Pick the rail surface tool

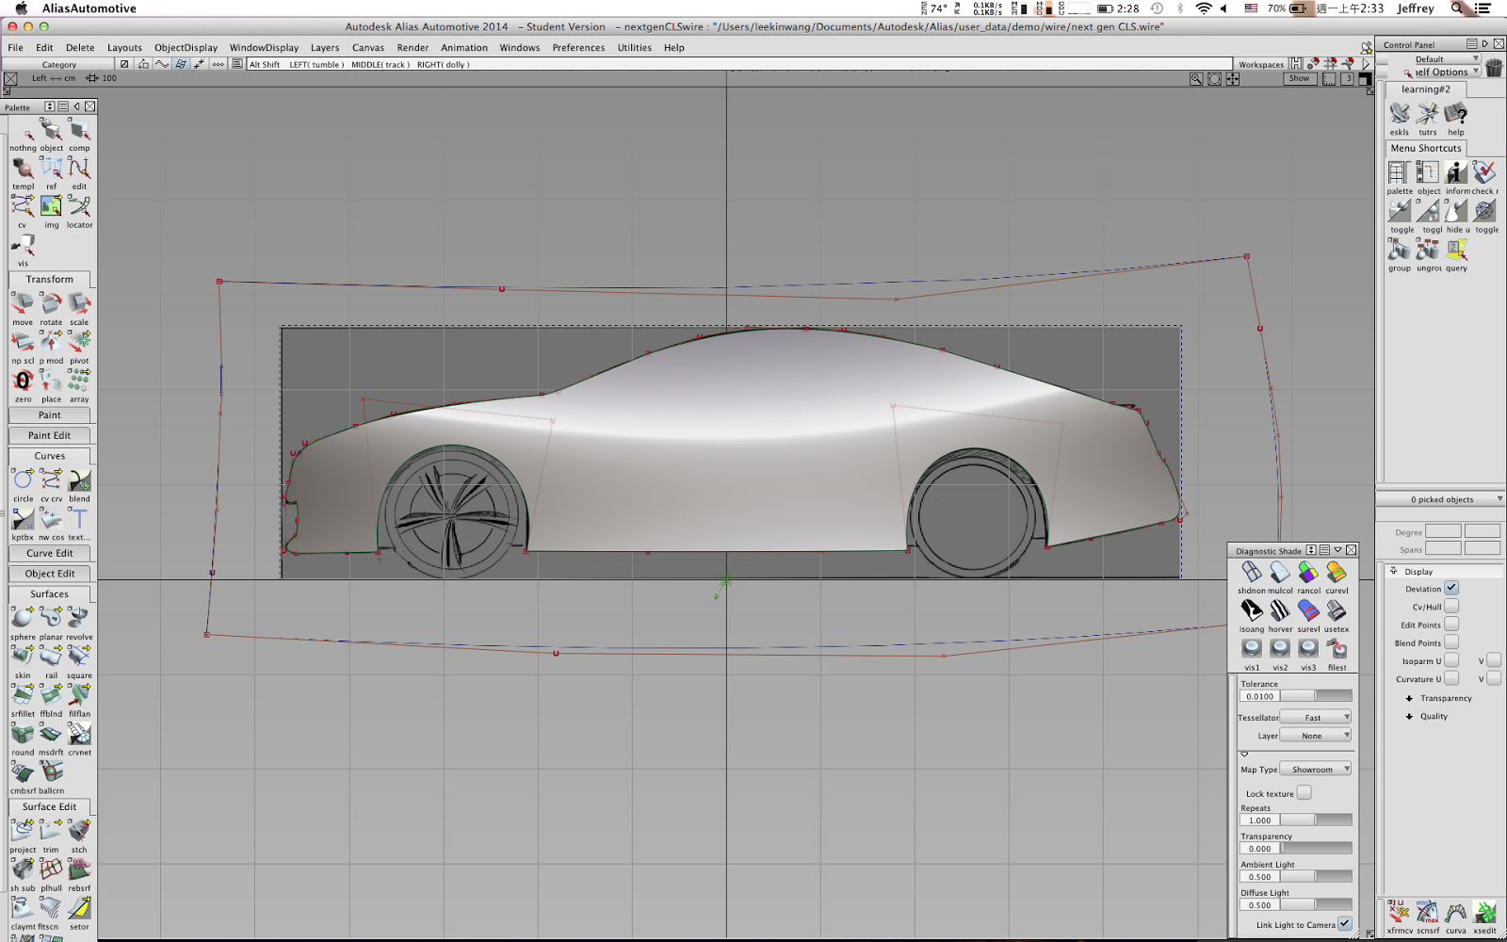(51, 657)
